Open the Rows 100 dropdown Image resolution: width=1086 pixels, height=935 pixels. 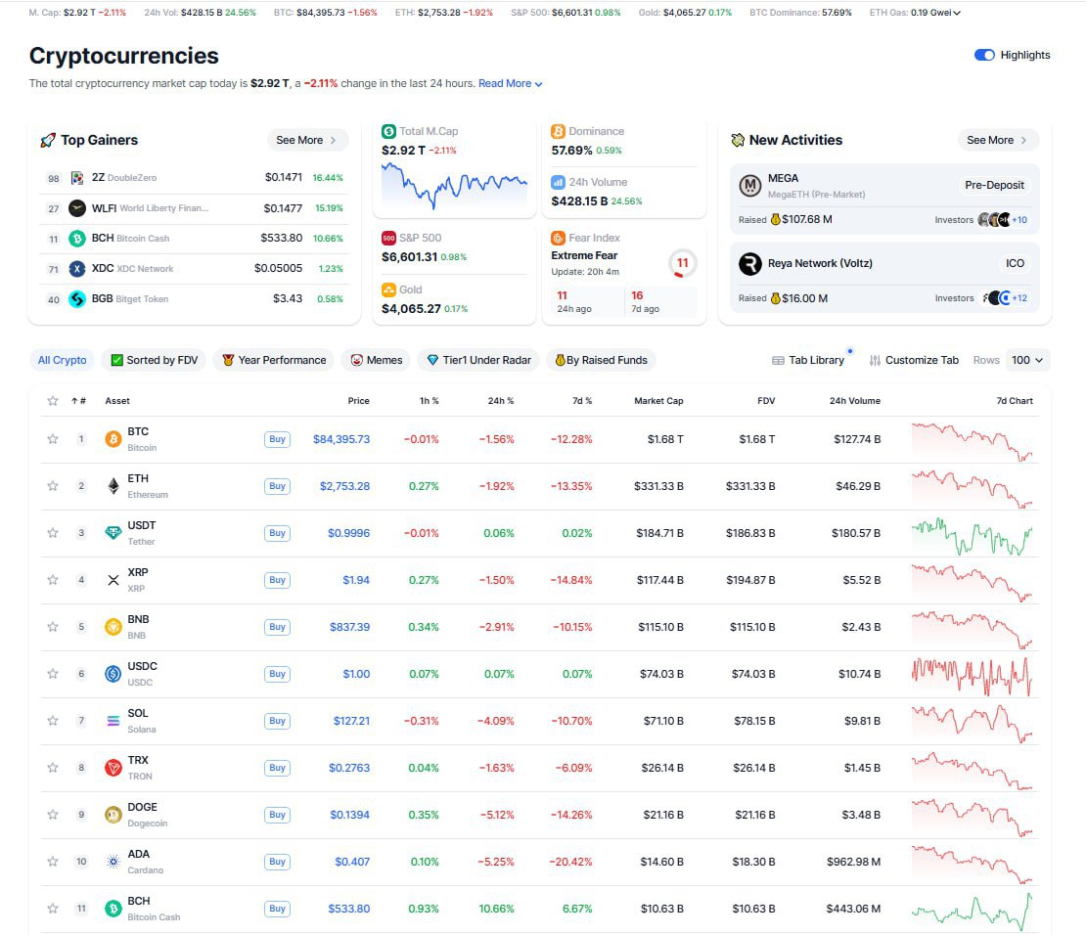pyautogui.click(x=1027, y=360)
